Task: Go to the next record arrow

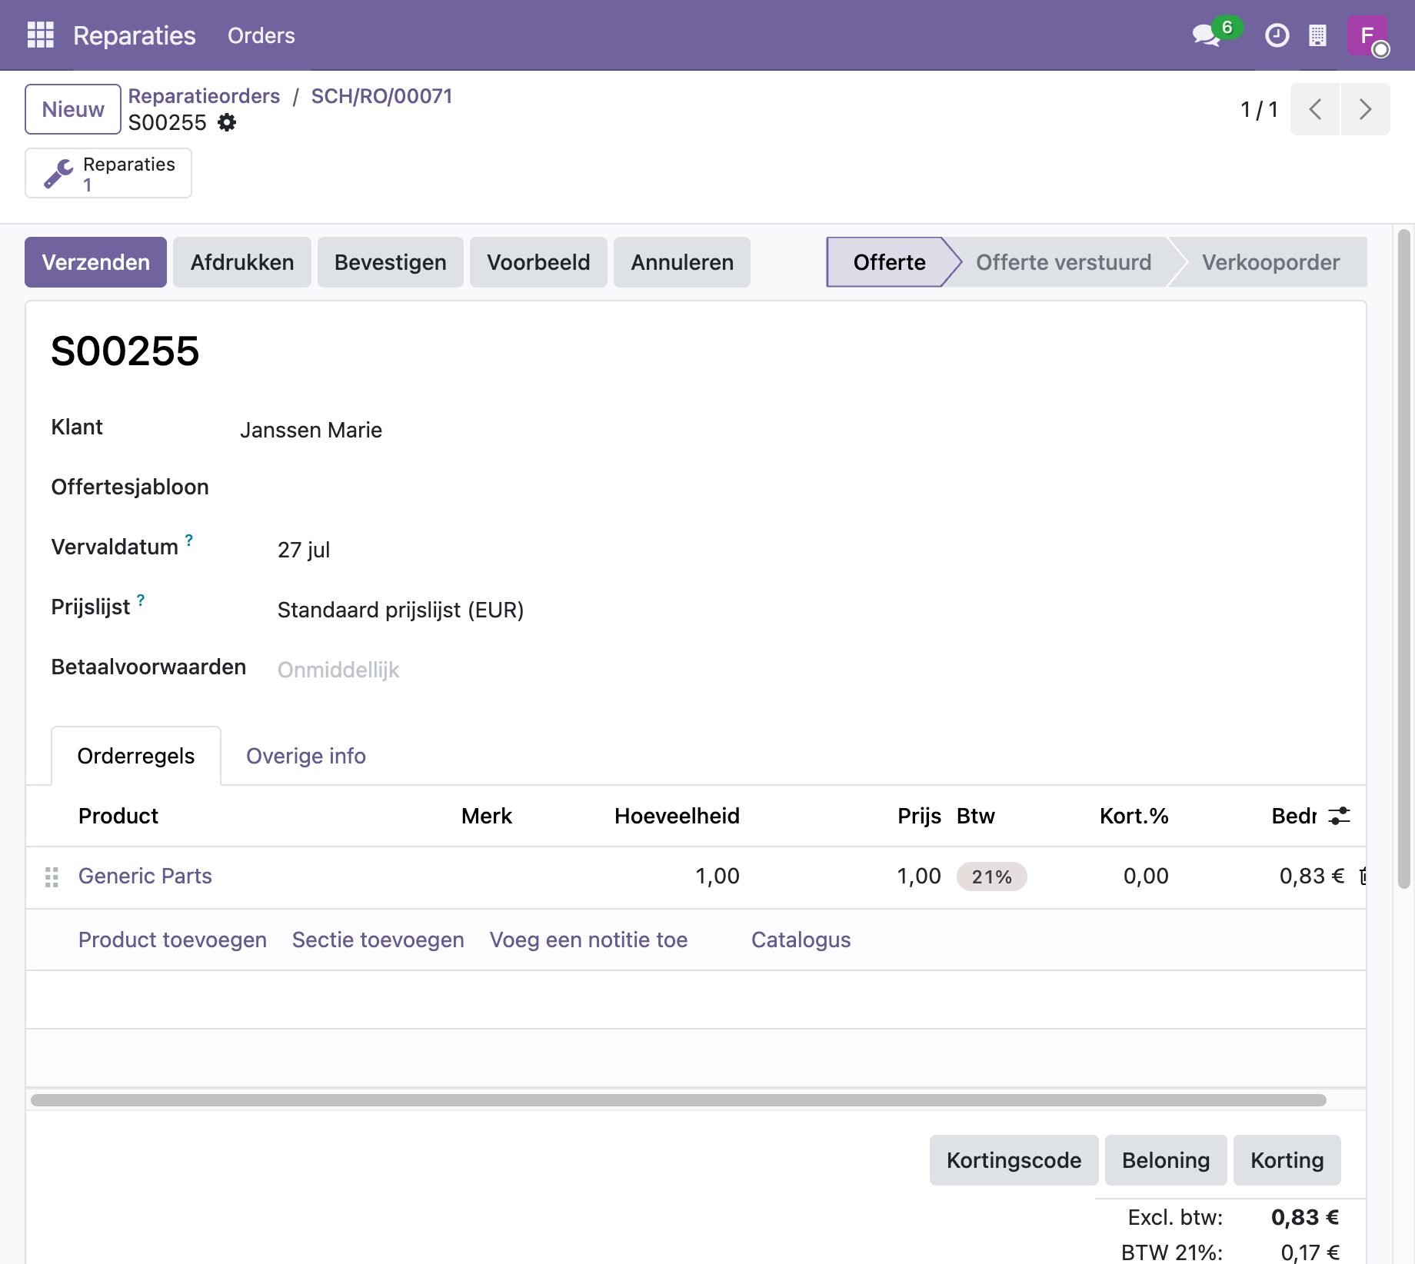Action: (x=1365, y=109)
